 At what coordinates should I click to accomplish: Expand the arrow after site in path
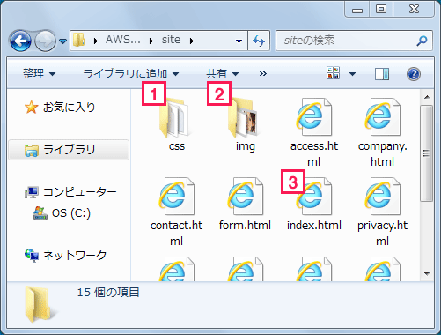pos(192,41)
